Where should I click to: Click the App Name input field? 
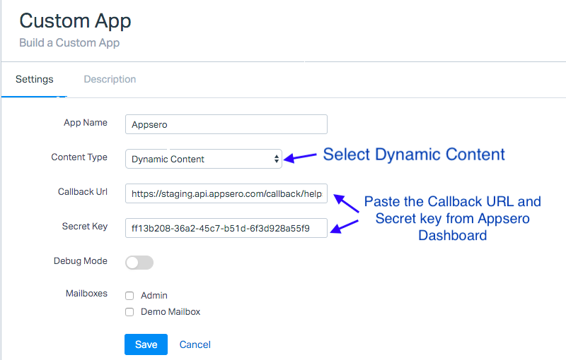[x=226, y=124]
